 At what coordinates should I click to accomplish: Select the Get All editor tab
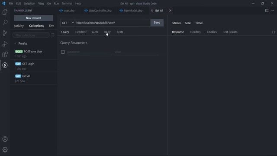click(x=159, y=10)
